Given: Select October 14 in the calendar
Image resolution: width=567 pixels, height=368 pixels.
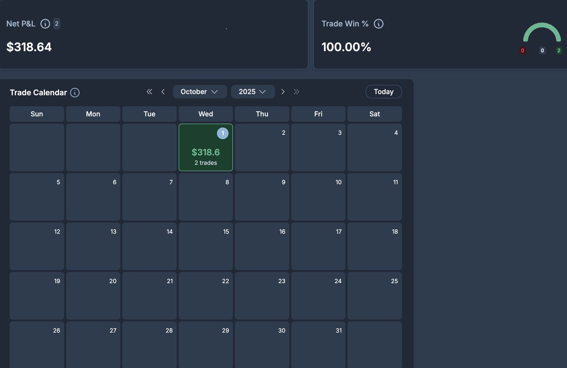Looking at the screenshot, I should coord(149,246).
